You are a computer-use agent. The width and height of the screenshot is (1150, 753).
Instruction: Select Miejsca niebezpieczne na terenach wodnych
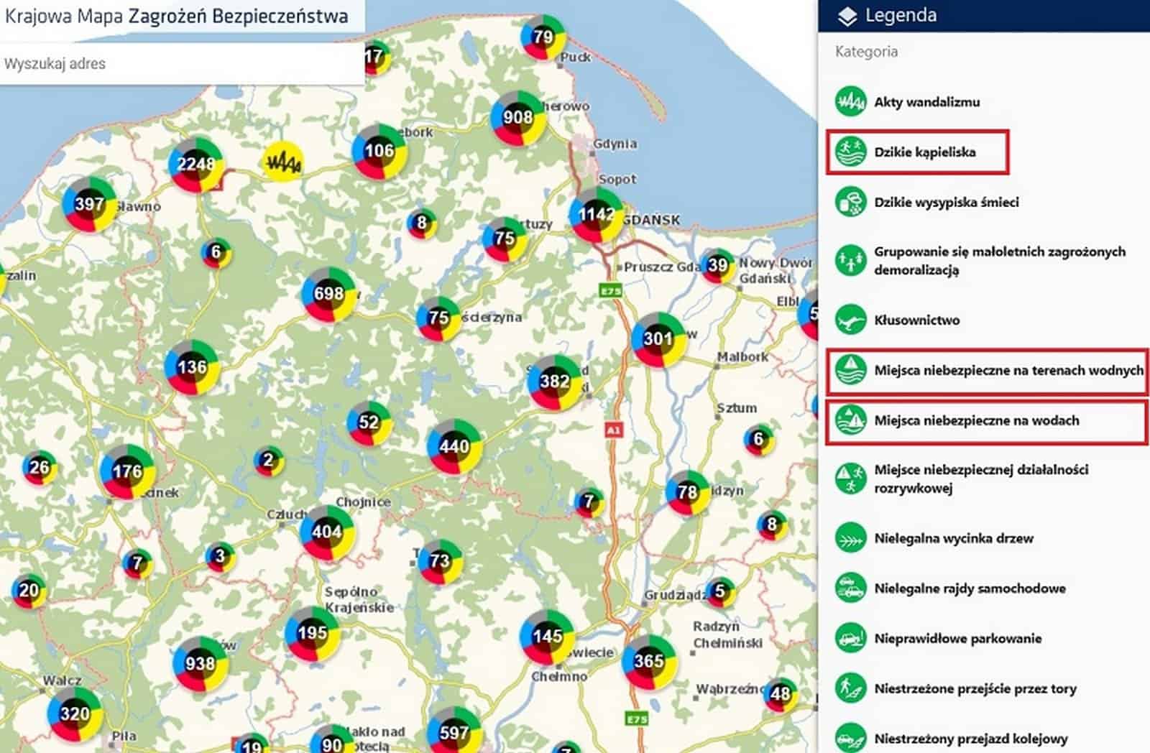(x=1008, y=371)
